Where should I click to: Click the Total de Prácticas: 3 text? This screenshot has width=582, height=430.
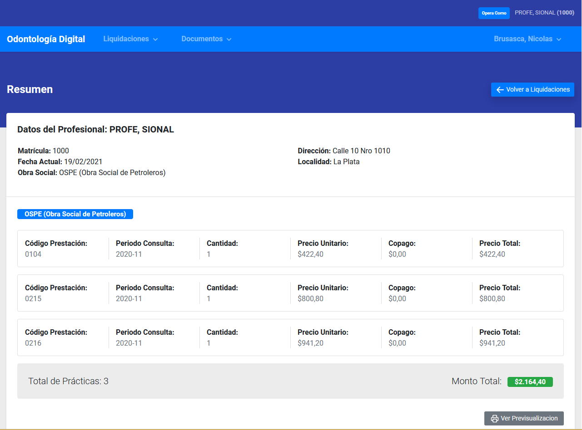(68, 381)
